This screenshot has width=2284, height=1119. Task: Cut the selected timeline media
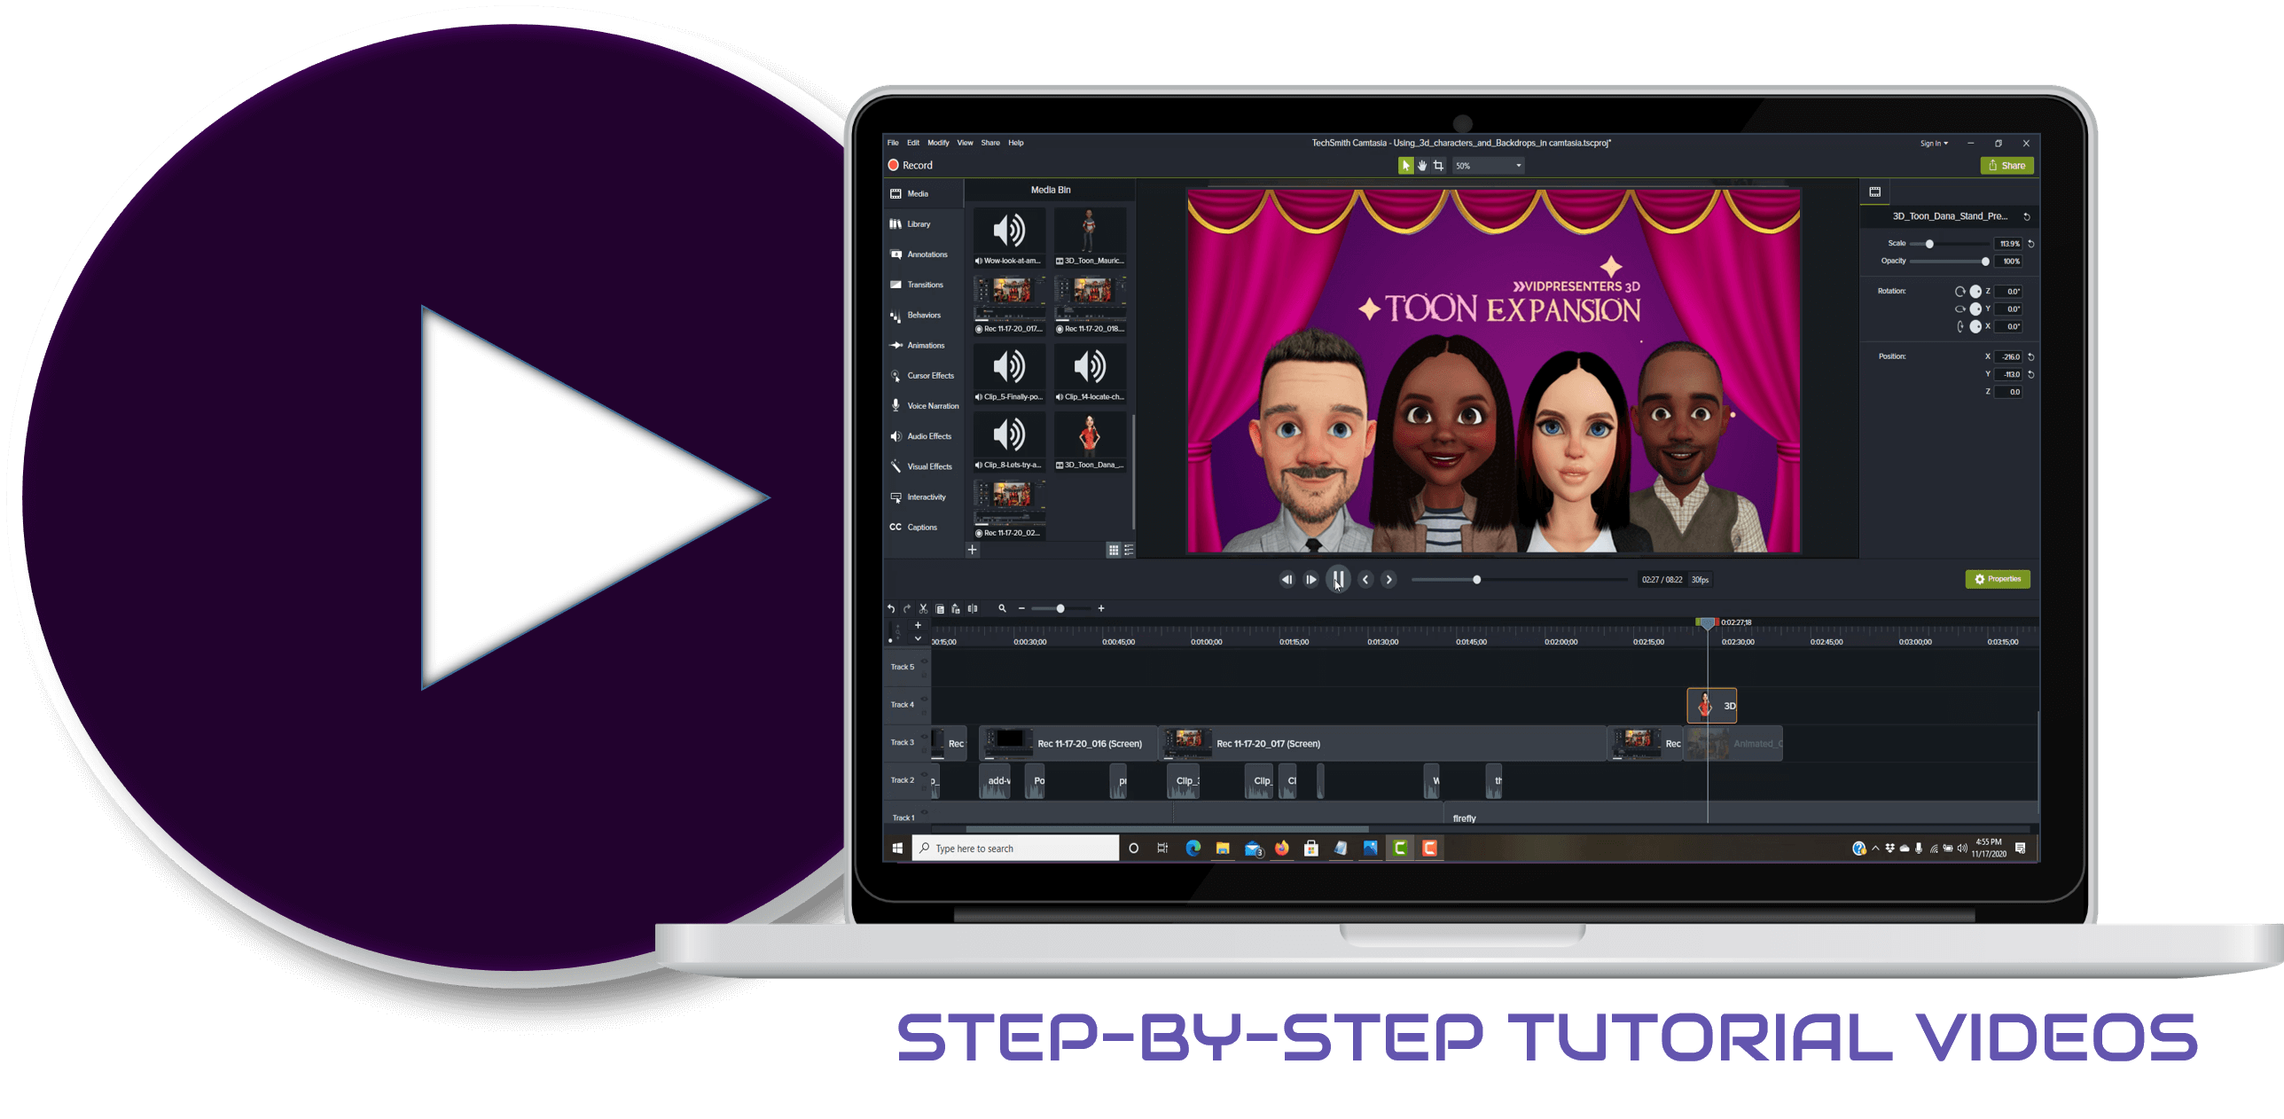point(923,608)
